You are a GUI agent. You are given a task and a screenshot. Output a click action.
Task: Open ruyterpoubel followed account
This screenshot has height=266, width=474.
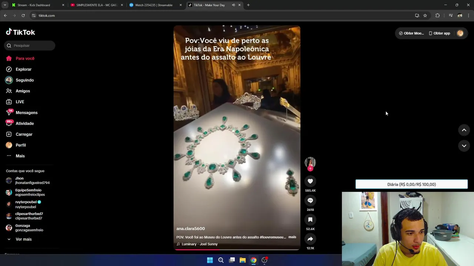pyautogui.click(x=23, y=204)
